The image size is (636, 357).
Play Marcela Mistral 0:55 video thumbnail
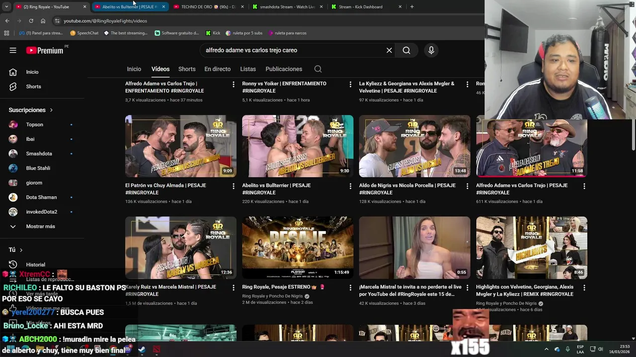pos(414,247)
